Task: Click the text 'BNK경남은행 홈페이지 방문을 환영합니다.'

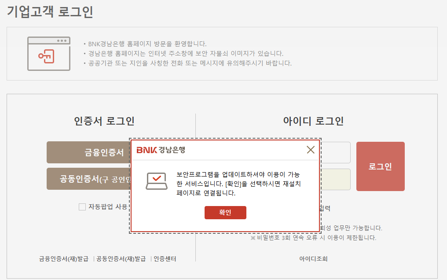Action: pos(147,44)
